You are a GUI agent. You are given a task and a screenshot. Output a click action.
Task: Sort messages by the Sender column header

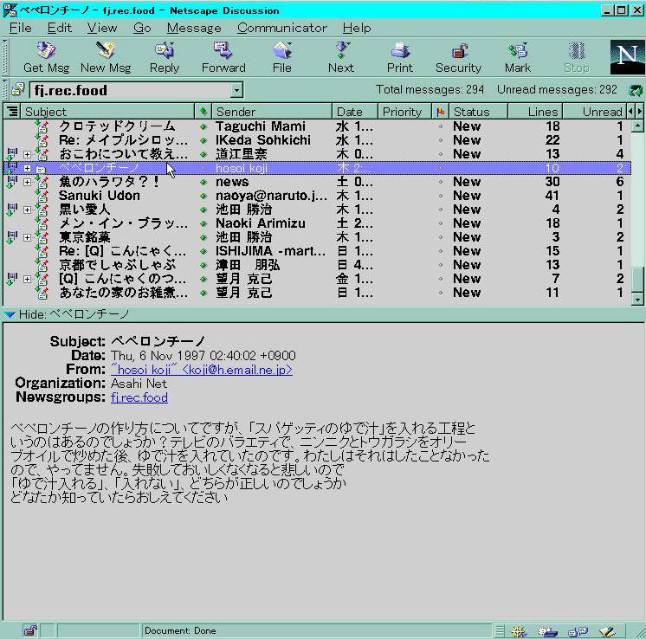(x=272, y=112)
